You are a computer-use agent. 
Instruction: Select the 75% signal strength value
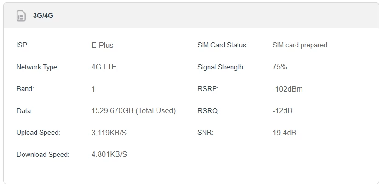pos(280,67)
